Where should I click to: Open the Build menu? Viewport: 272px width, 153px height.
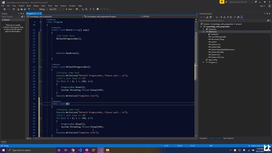(29, 6)
